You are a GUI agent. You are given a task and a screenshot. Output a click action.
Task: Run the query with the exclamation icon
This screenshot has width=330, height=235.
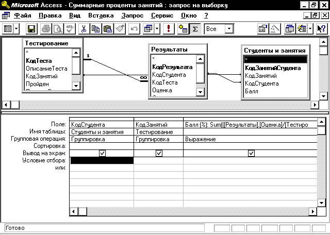[x=169, y=29]
